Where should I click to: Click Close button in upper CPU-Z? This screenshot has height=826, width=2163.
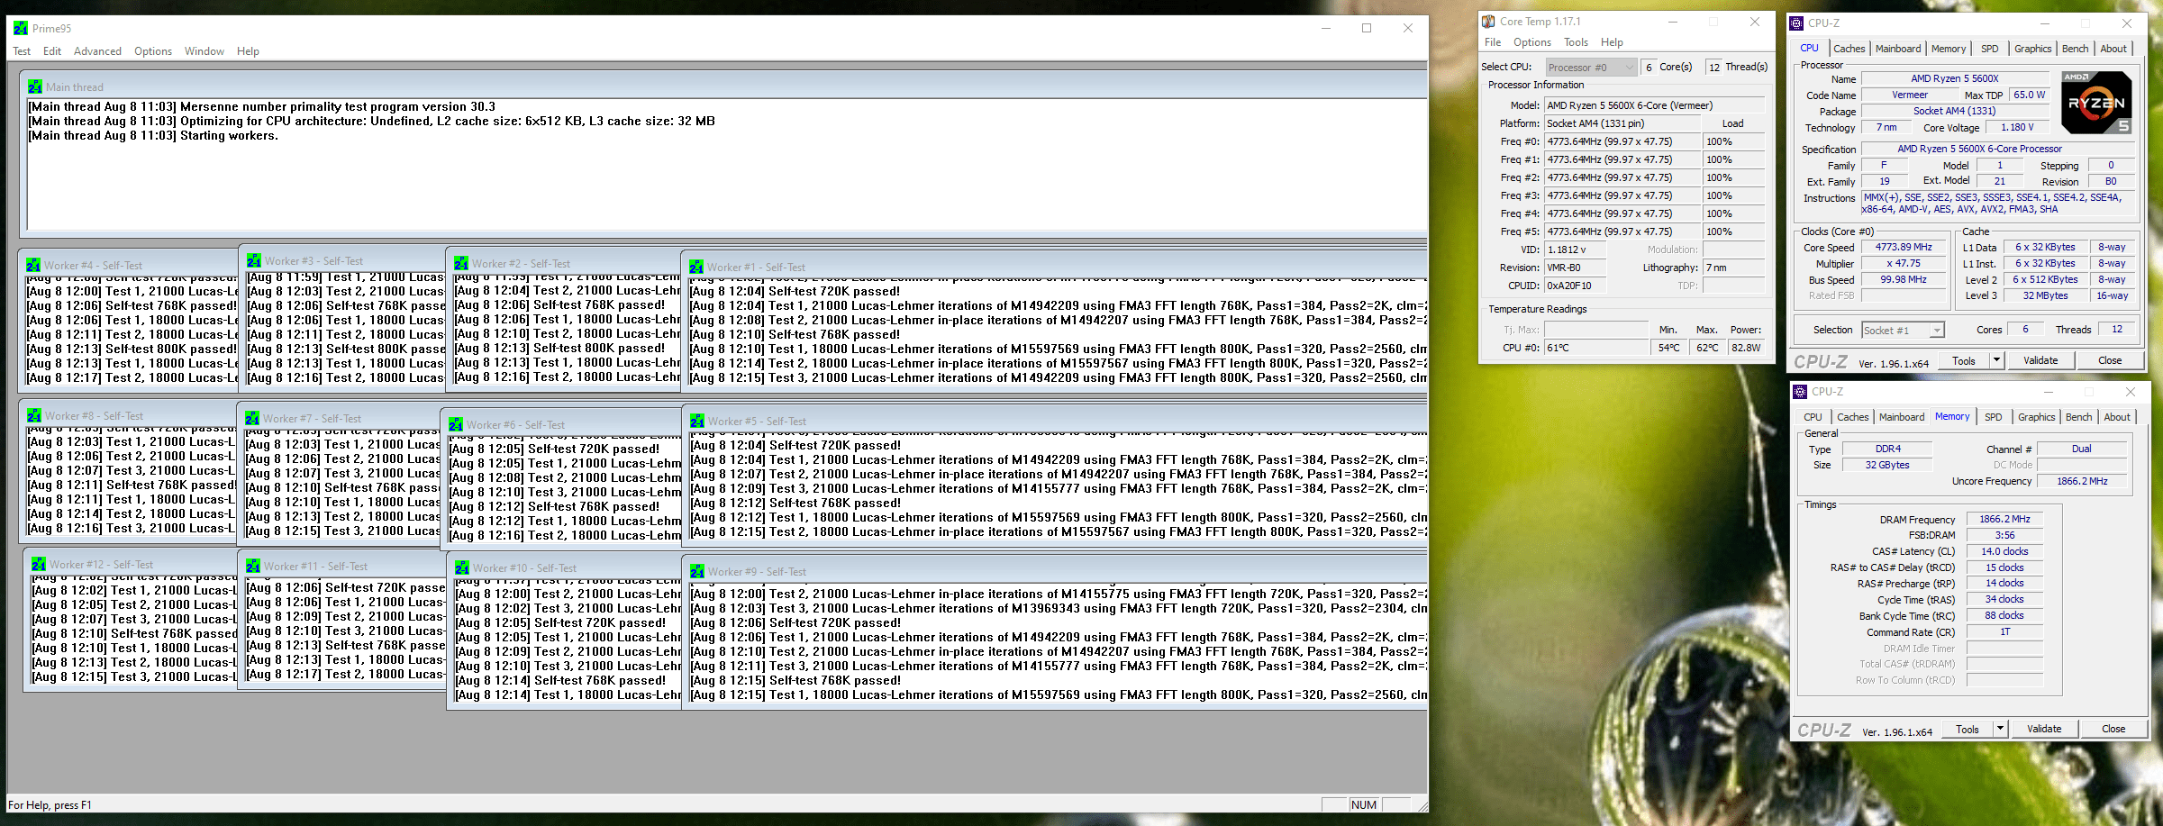[x=2110, y=360]
